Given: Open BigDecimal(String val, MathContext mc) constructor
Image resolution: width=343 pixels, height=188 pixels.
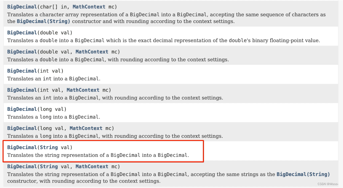Looking at the screenshot, I should [x=22, y=166].
